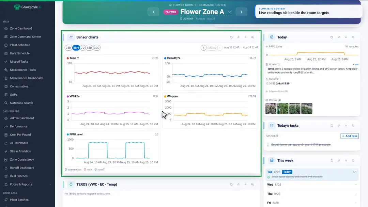Collapse the Today widget

346,37
